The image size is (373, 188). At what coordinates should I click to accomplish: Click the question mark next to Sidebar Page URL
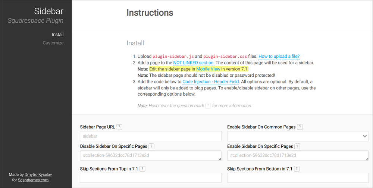point(119,127)
